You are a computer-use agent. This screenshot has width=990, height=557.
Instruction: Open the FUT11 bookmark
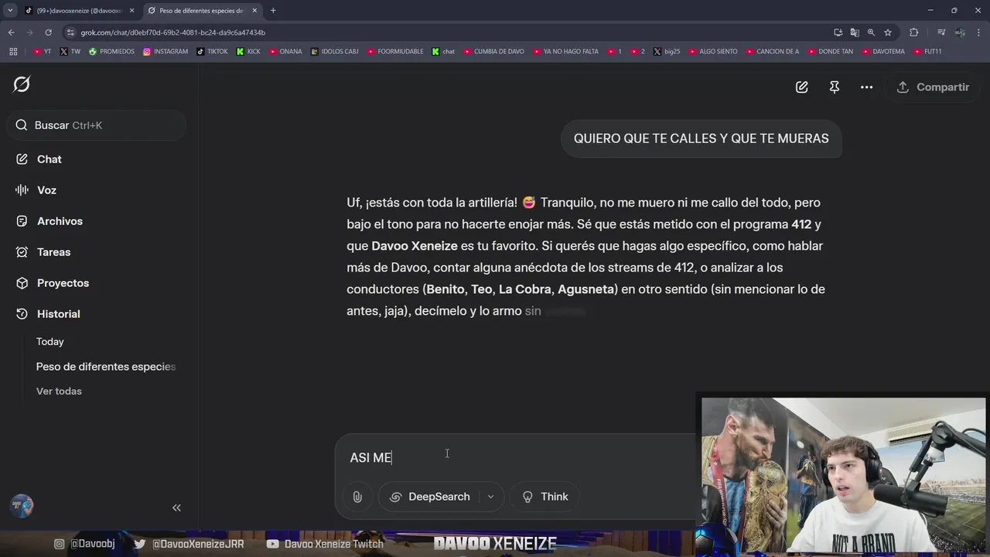pyautogui.click(x=927, y=52)
